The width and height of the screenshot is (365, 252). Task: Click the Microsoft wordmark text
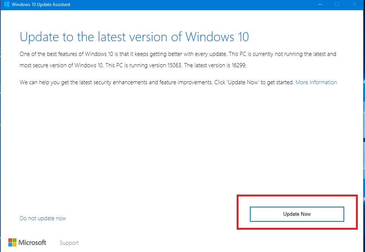coord(32,243)
